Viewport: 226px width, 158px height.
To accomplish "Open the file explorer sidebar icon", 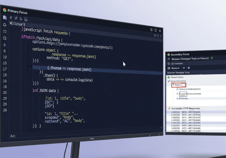I will coord(5,17).
